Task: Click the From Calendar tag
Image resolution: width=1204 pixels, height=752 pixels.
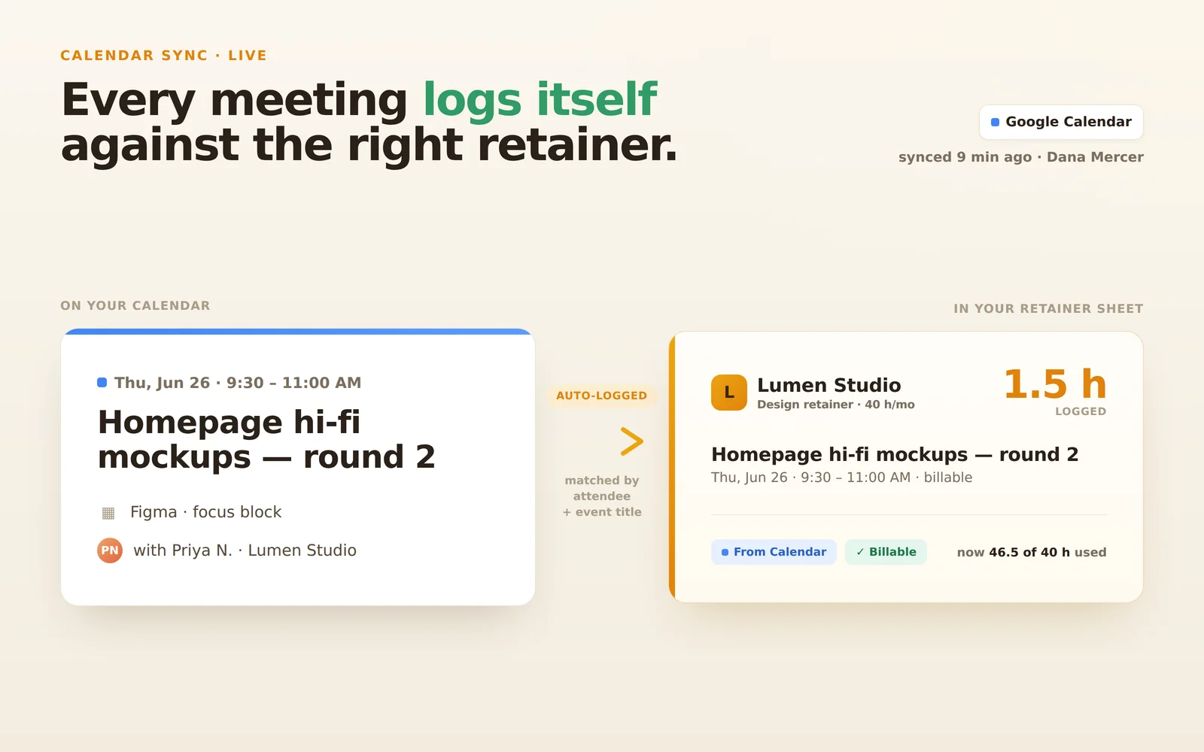Action: [x=774, y=552]
